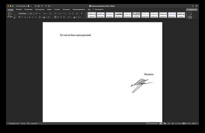205x133 pixels.
Task: Center the paragraph text
Action: (58, 17)
